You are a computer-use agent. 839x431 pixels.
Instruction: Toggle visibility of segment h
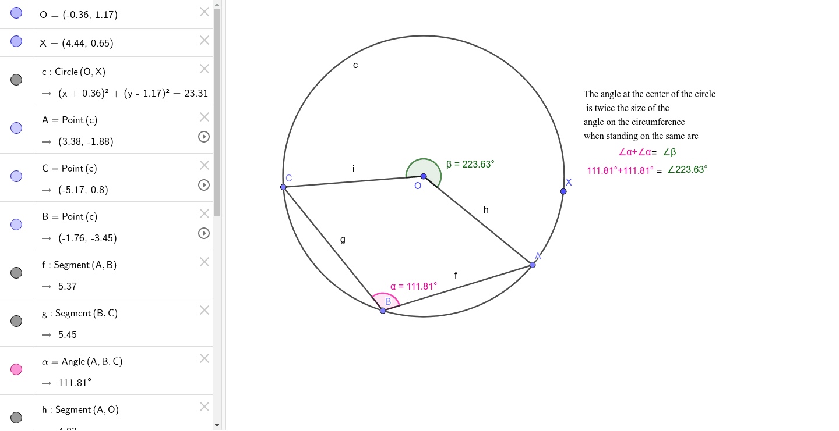coord(16,418)
